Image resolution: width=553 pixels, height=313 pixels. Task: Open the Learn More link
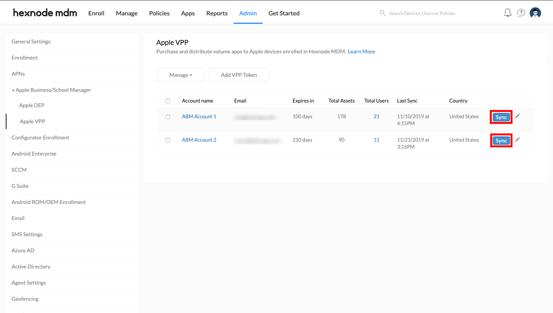[x=361, y=51]
